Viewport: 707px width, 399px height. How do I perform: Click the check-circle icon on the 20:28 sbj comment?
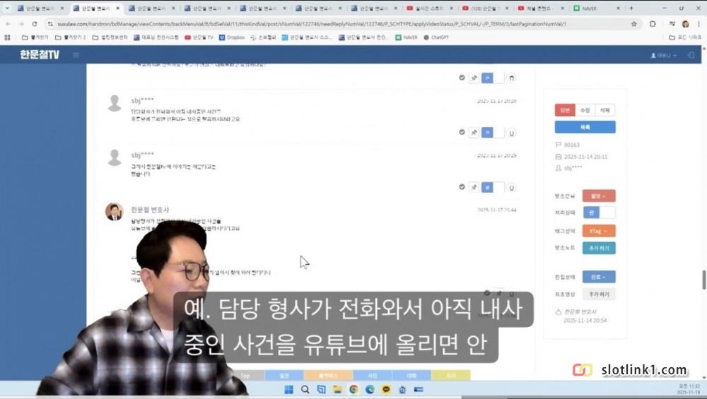[462, 132]
